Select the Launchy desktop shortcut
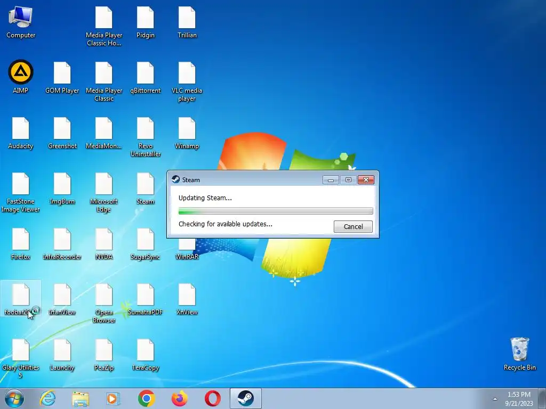The width and height of the screenshot is (546, 409). pos(62,355)
